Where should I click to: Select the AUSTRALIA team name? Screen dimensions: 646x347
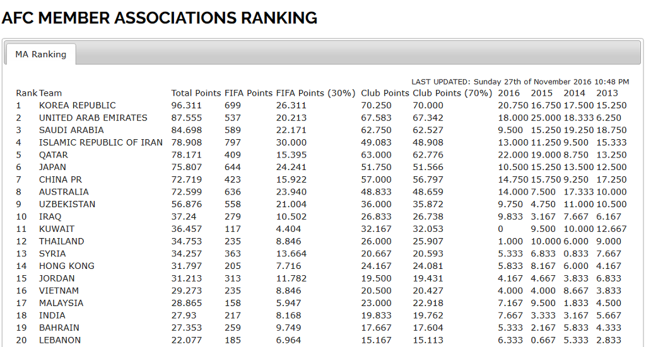(x=64, y=192)
